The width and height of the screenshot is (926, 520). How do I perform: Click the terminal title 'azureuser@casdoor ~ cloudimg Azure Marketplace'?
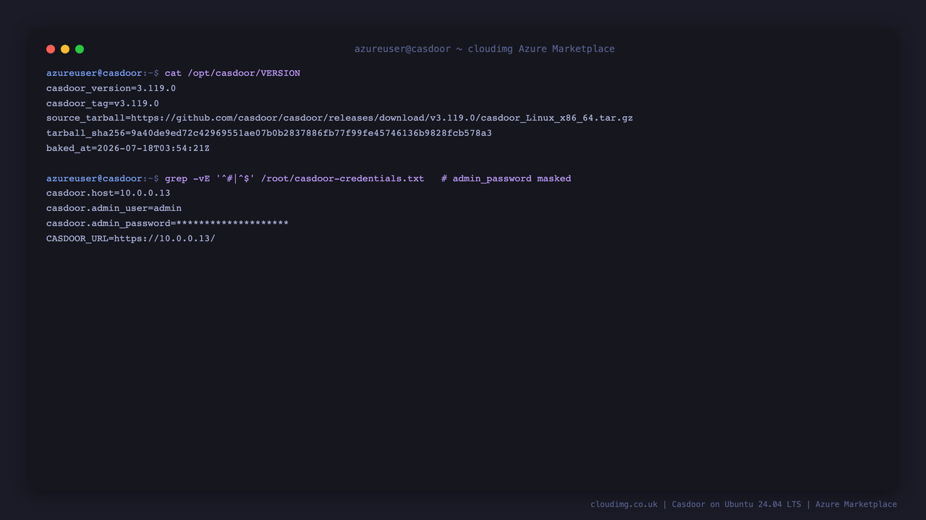[x=484, y=49]
